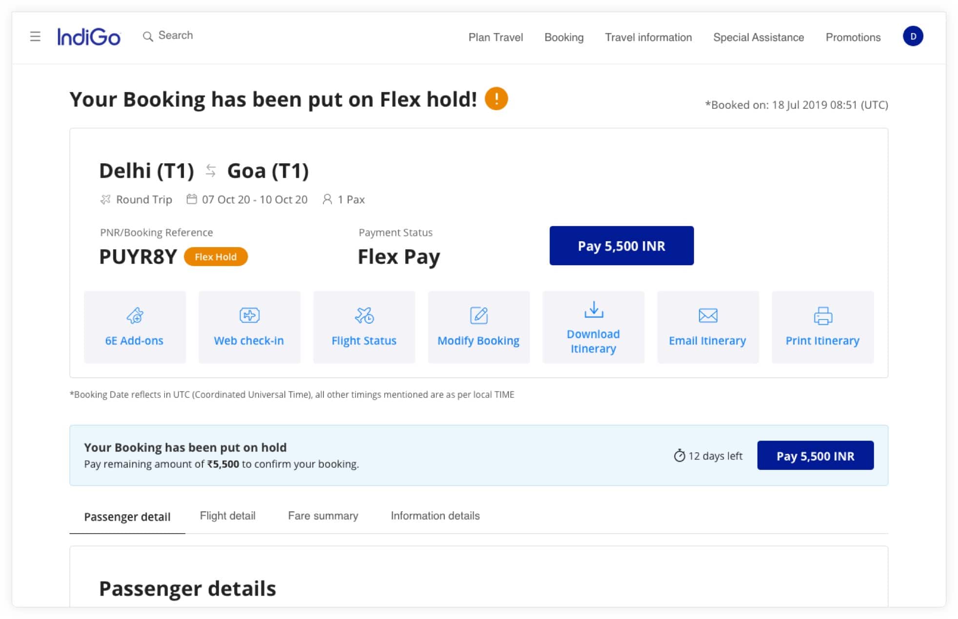Click the search magnifier icon

coord(147,37)
